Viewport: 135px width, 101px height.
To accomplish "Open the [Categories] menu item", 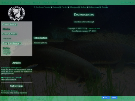I will pos(16,2).
